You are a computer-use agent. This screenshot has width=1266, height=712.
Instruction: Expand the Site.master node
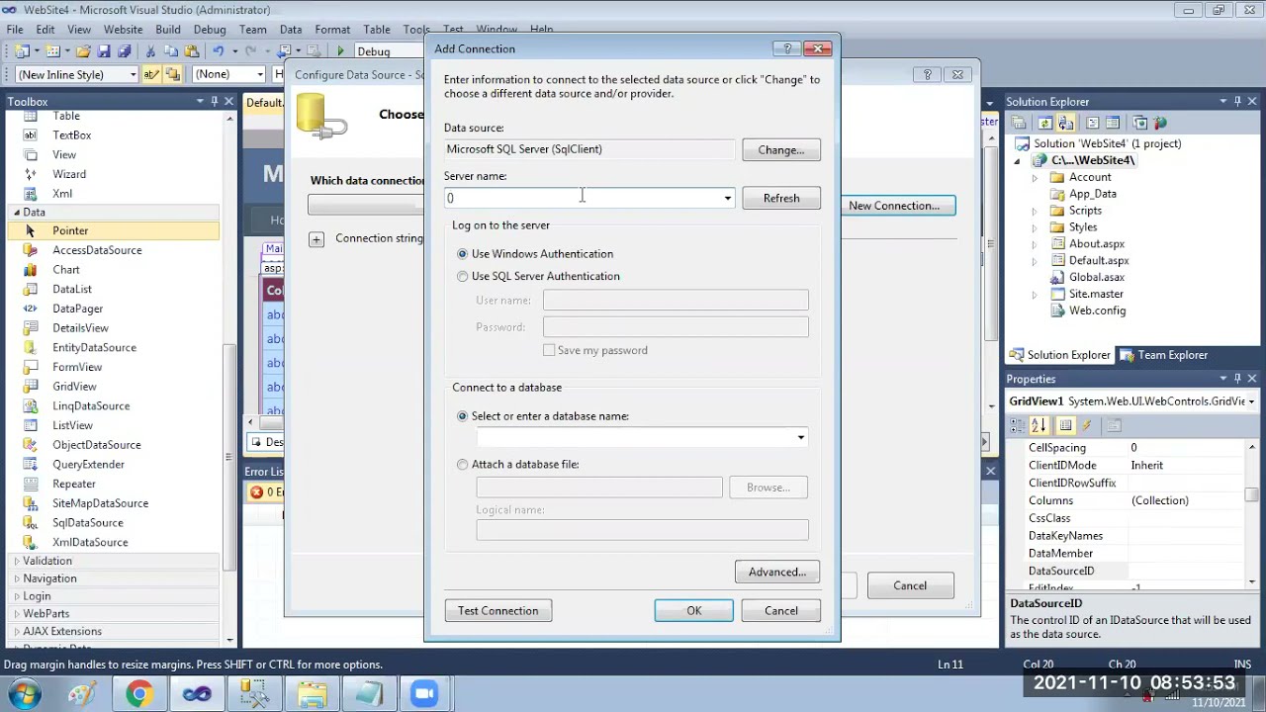pyautogui.click(x=1035, y=295)
